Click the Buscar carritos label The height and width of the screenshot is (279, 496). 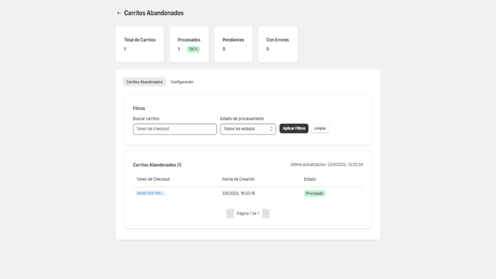(146, 119)
